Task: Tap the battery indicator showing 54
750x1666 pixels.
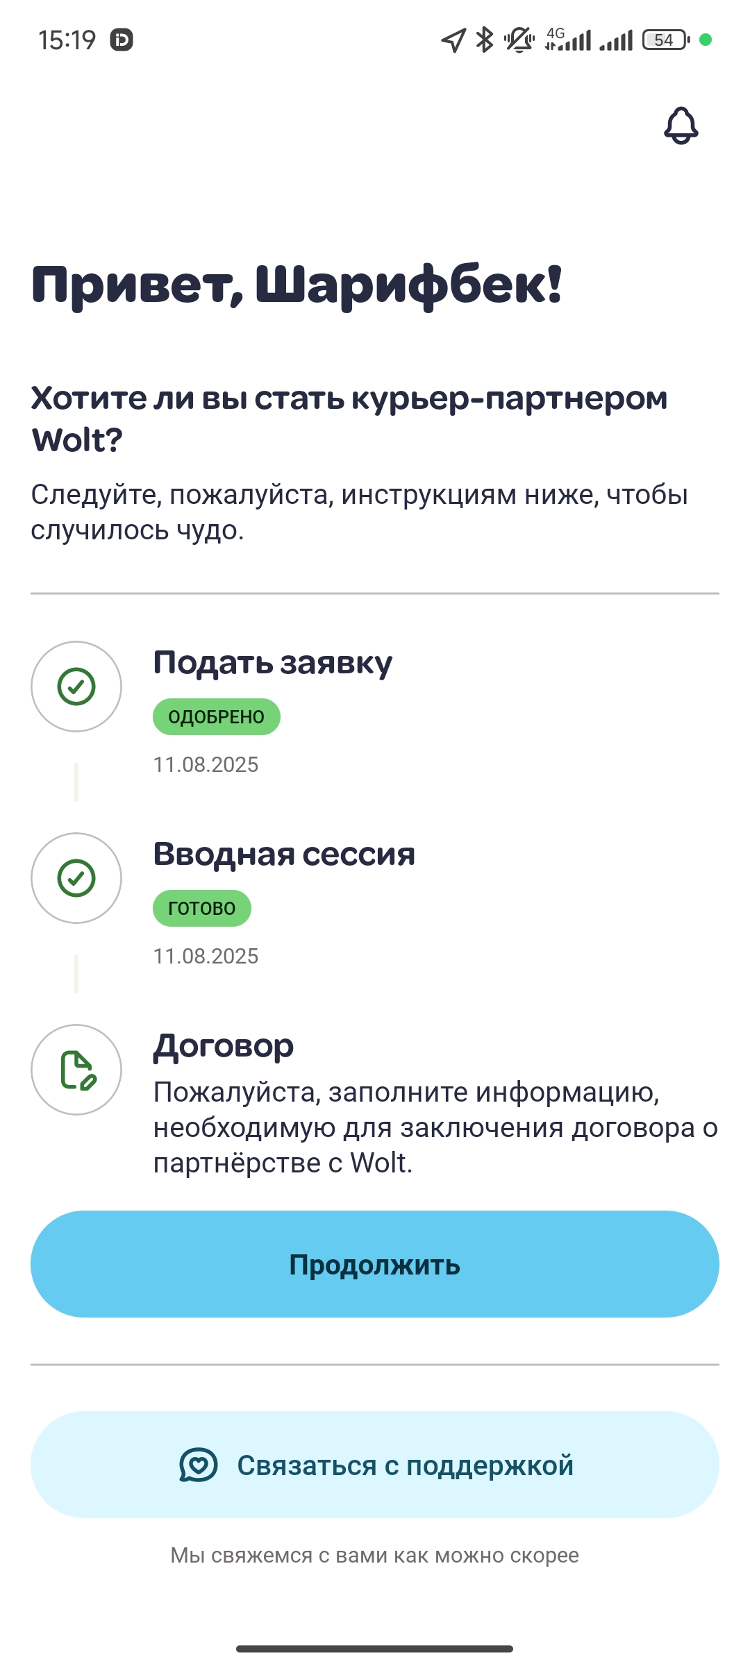Action: click(665, 40)
